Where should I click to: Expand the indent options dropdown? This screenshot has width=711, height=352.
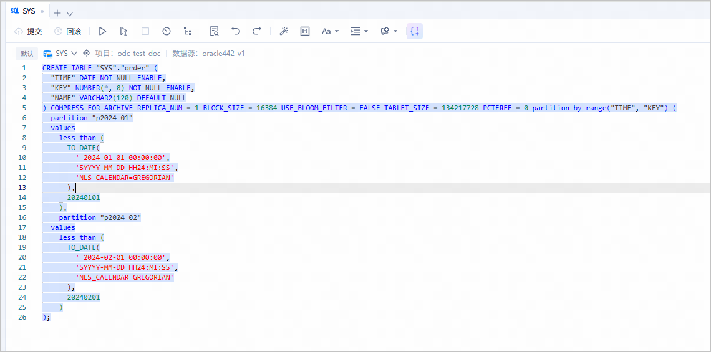pyautogui.click(x=359, y=31)
